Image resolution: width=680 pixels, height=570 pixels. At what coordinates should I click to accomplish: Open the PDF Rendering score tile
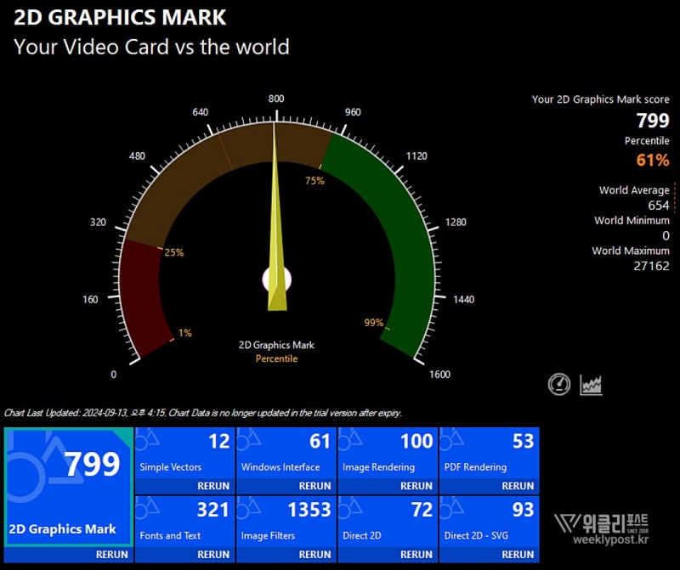click(x=489, y=454)
